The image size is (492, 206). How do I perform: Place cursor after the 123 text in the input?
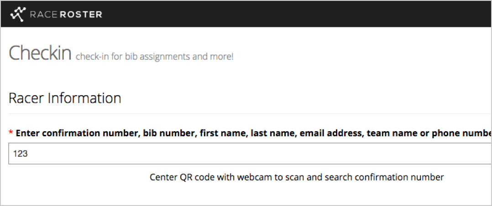(29, 154)
